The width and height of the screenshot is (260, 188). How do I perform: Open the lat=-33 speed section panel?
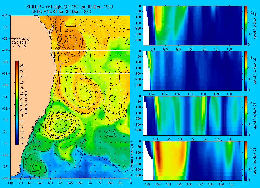(192, 161)
